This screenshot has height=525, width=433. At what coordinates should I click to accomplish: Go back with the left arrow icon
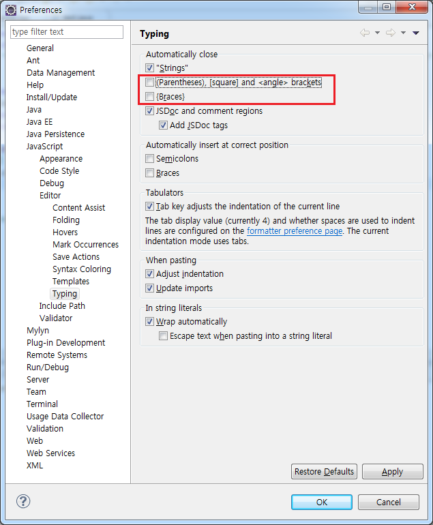pos(365,33)
